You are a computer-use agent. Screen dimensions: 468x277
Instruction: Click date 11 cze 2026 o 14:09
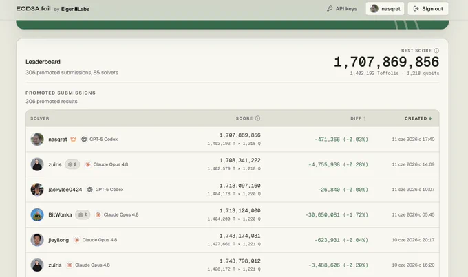pos(413,164)
